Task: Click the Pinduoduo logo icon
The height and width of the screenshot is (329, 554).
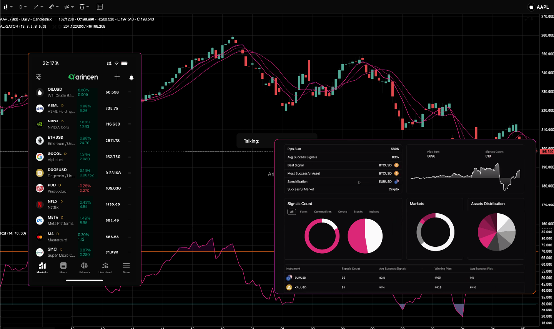Action: click(x=40, y=188)
